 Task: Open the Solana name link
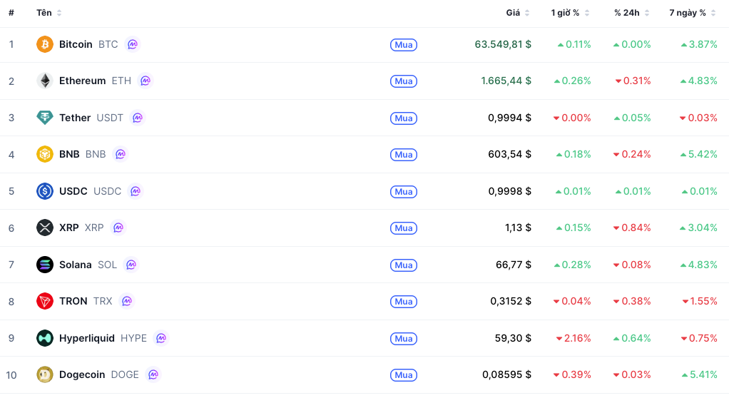(76, 265)
